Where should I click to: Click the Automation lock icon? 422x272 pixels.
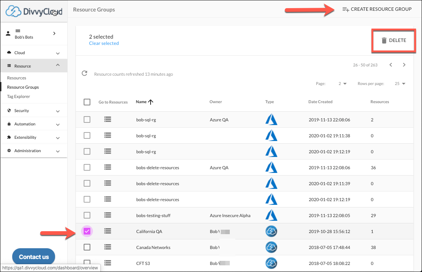[9, 124]
